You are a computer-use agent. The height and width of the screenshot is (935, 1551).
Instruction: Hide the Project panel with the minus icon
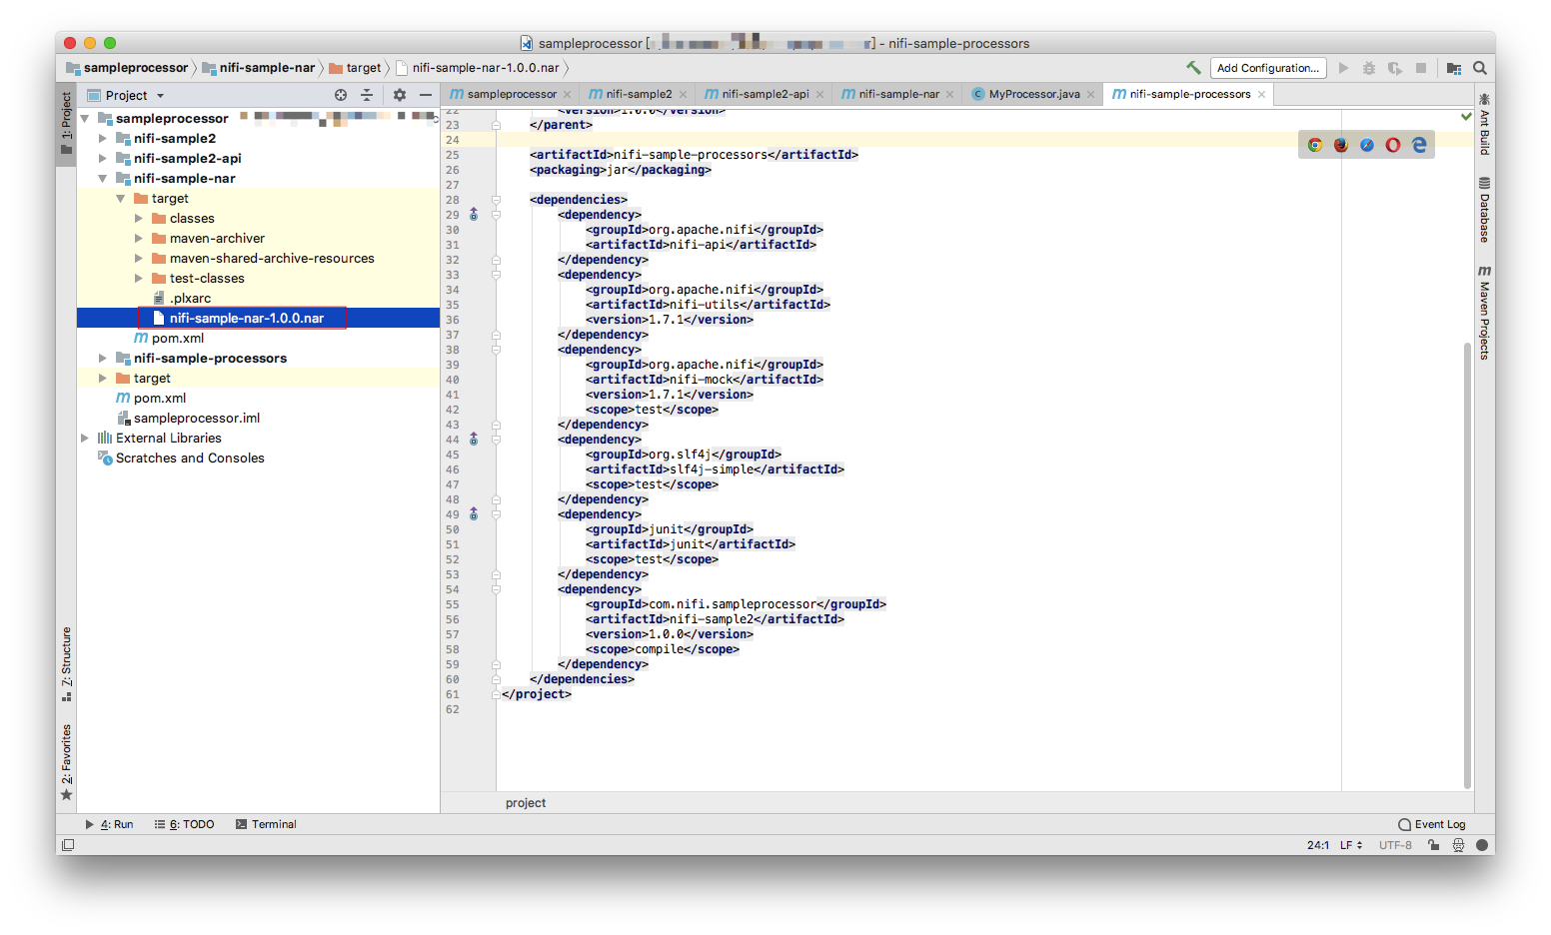(x=426, y=95)
